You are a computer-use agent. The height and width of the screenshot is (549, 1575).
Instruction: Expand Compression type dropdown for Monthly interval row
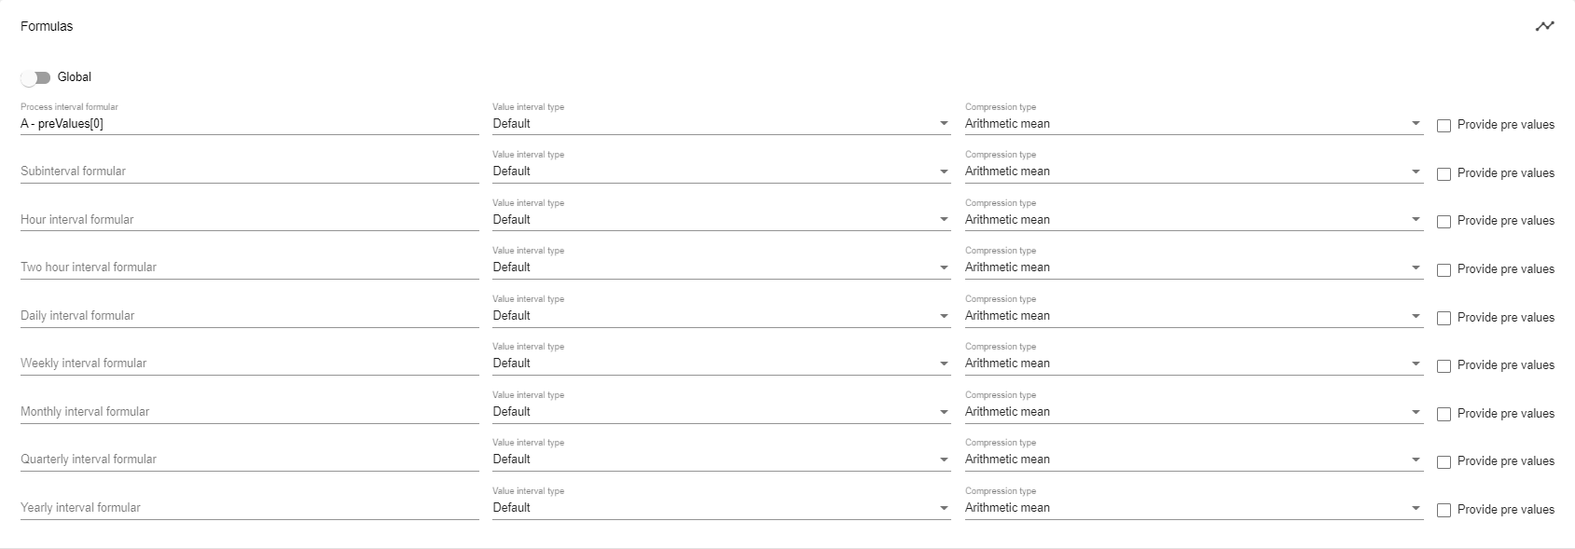[x=1194, y=412]
